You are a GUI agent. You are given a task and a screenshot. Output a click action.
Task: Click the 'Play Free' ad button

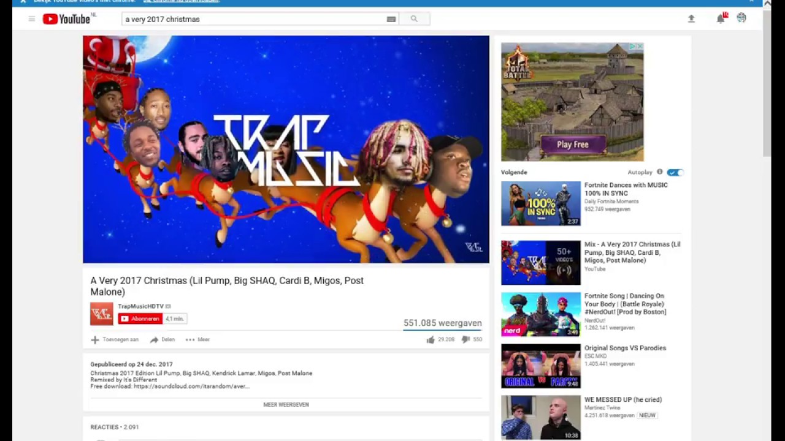[x=573, y=145]
